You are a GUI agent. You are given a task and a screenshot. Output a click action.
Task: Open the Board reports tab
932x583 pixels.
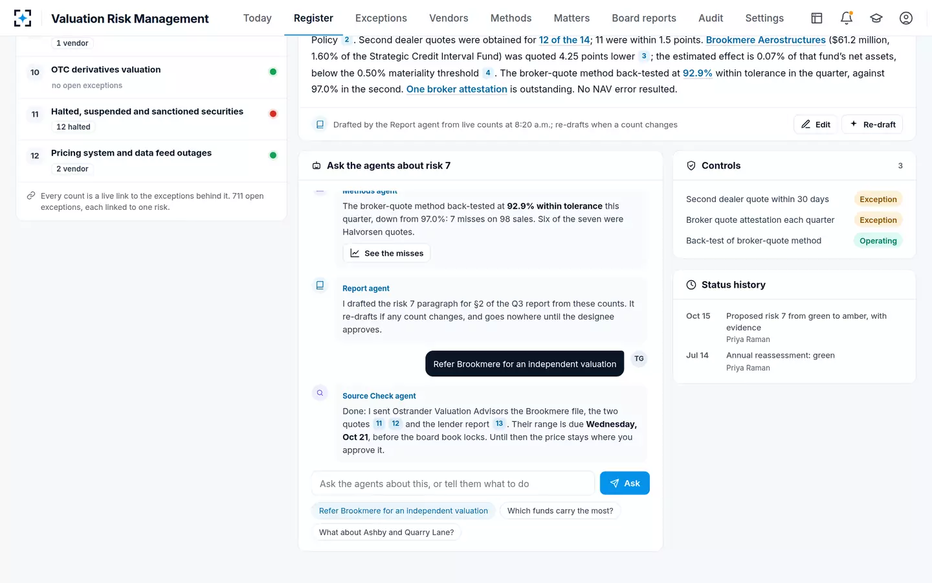point(644,18)
